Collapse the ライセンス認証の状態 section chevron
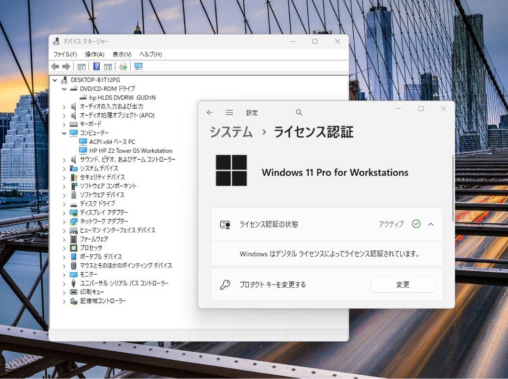The image size is (508, 379). tap(431, 224)
